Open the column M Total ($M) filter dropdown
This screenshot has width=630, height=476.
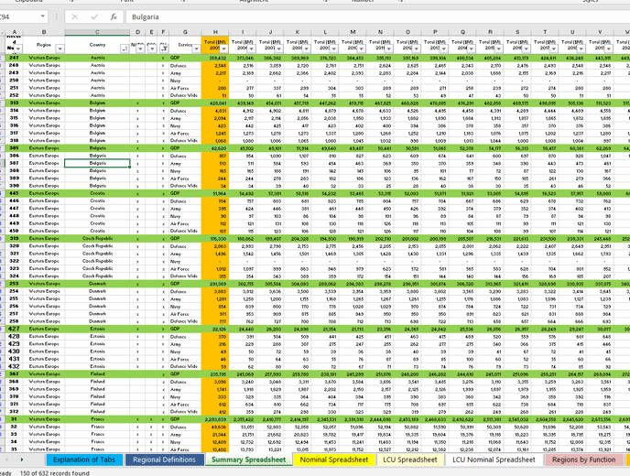[x=362, y=49]
